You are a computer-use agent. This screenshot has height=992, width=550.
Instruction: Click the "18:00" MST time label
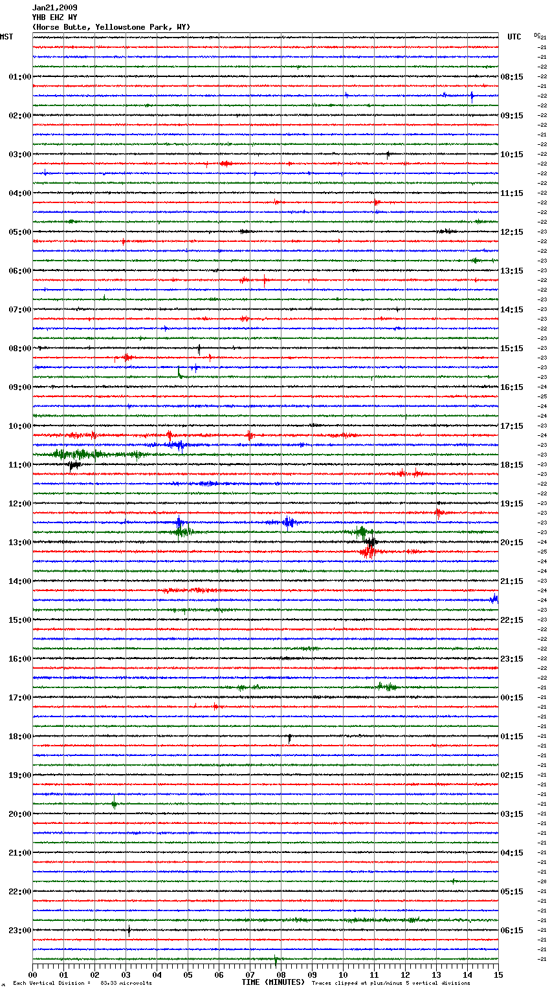pos(20,737)
